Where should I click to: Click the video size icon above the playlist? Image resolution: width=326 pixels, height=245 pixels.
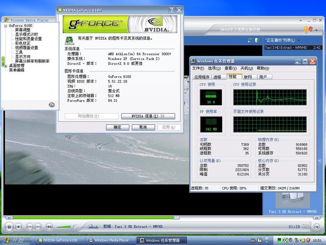250,40
